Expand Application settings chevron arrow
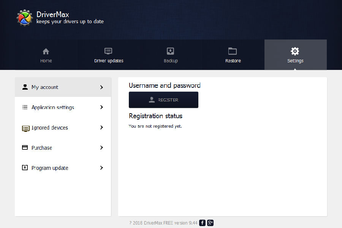 coord(101,107)
